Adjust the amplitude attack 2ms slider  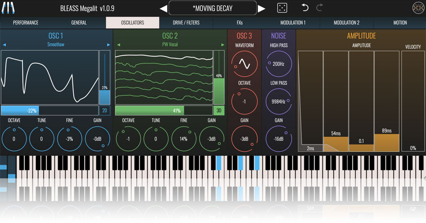pyautogui.click(x=310, y=101)
